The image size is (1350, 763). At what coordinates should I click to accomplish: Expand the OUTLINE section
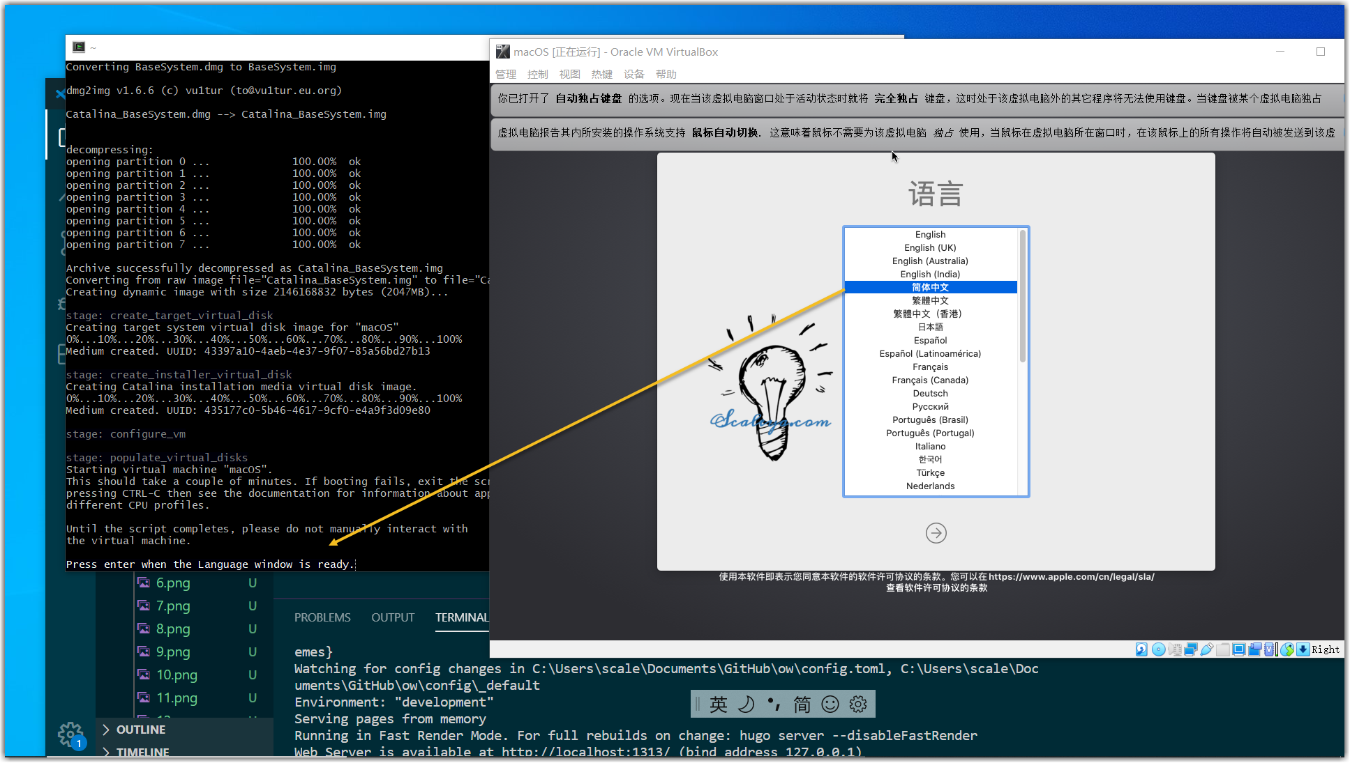coord(140,730)
